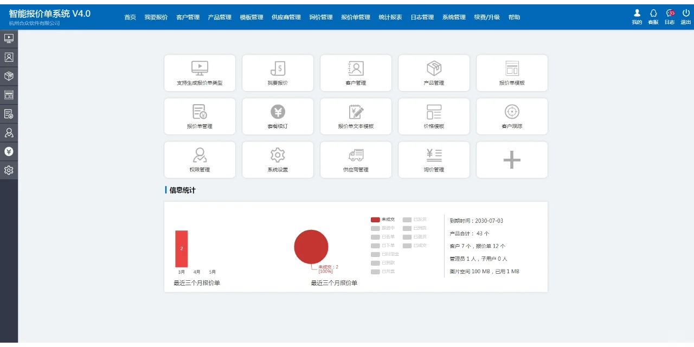694x347 pixels.
Task: Open 产品管理 via the package icon in sidebar
Action: point(9,76)
